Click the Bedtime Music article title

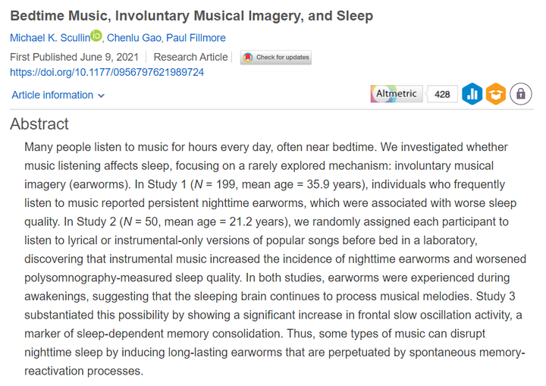192,16
